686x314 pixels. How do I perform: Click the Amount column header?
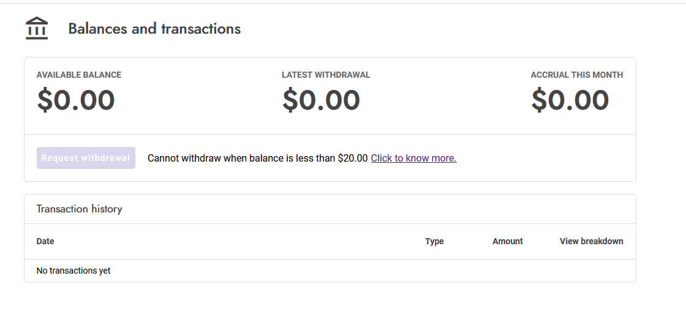(x=508, y=241)
